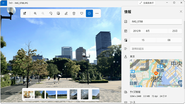
Task: Open the indoor room thumbnail in filmstrip
Action: [x=28, y=94]
